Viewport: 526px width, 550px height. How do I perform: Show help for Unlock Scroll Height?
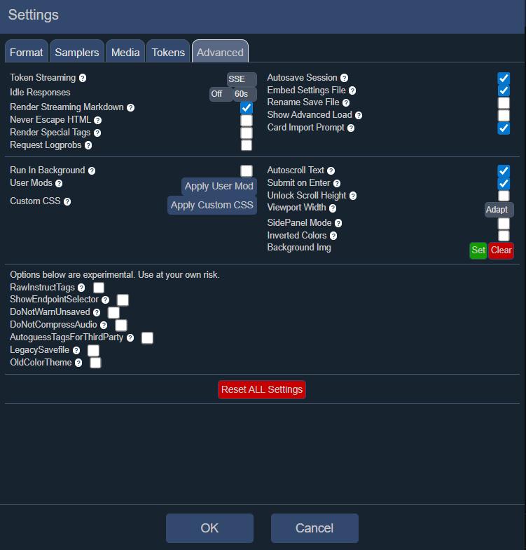353,196
